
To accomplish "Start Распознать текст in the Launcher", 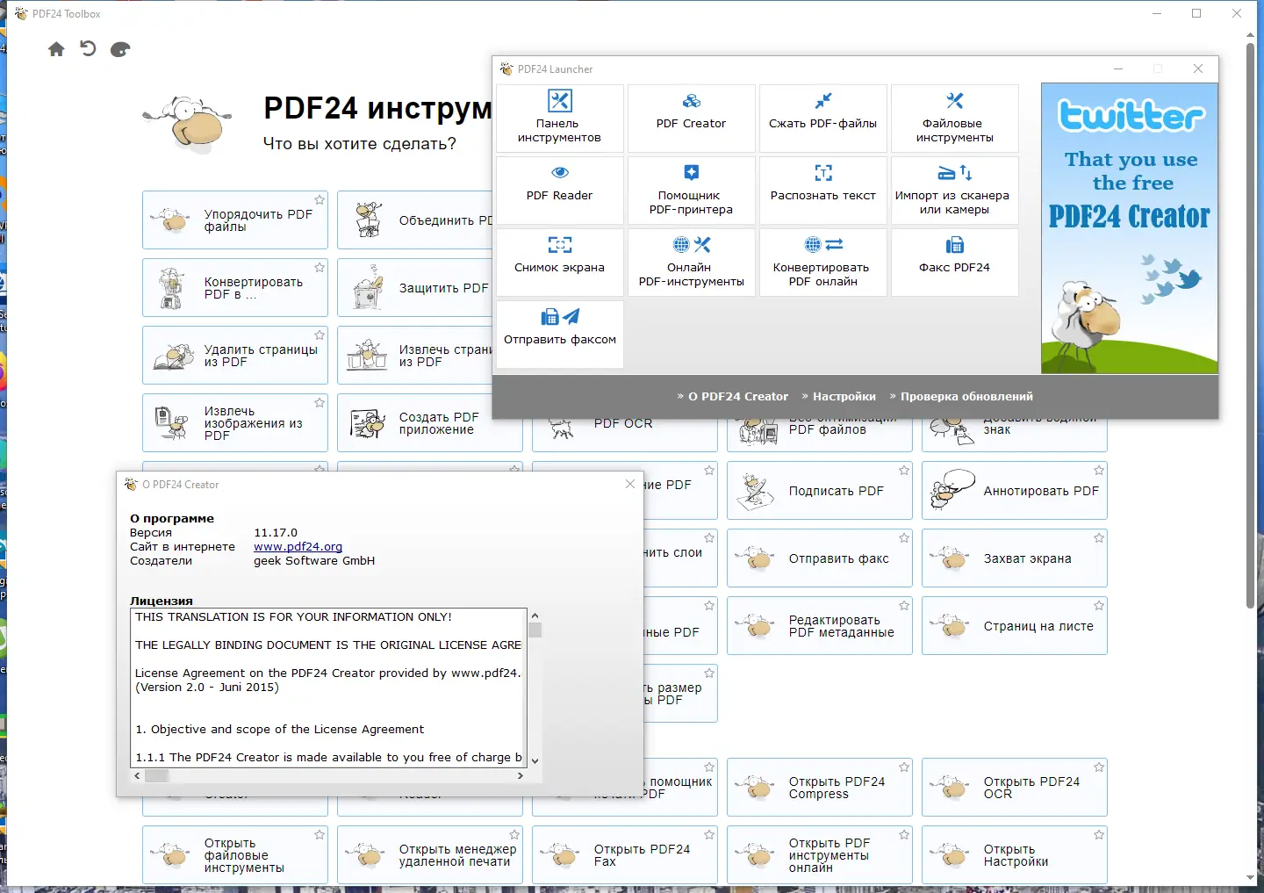I will 823,190.
